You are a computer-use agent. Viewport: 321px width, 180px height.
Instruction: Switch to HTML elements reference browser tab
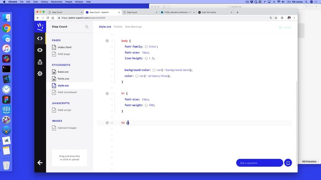178,12
